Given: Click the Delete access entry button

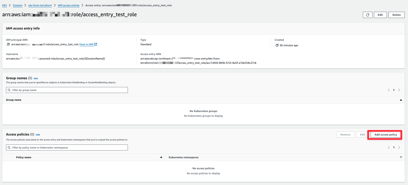Looking at the screenshot, I should (x=396, y=15).
